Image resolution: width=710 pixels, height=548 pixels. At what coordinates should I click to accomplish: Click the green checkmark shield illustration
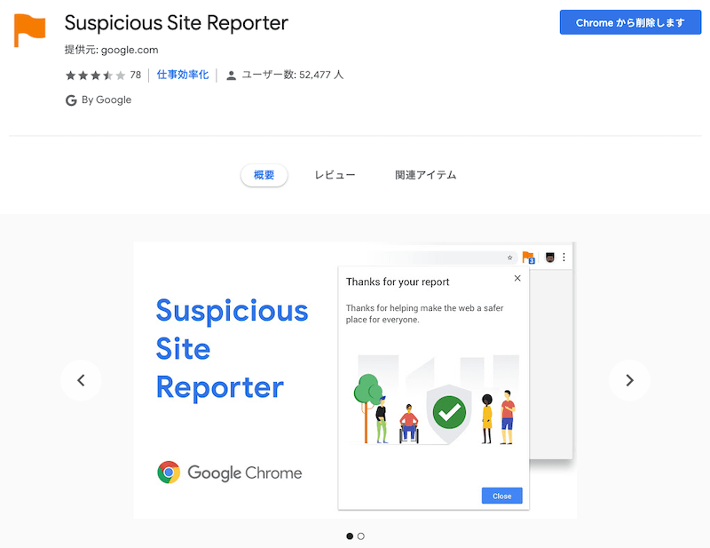[x=449, y=413]
